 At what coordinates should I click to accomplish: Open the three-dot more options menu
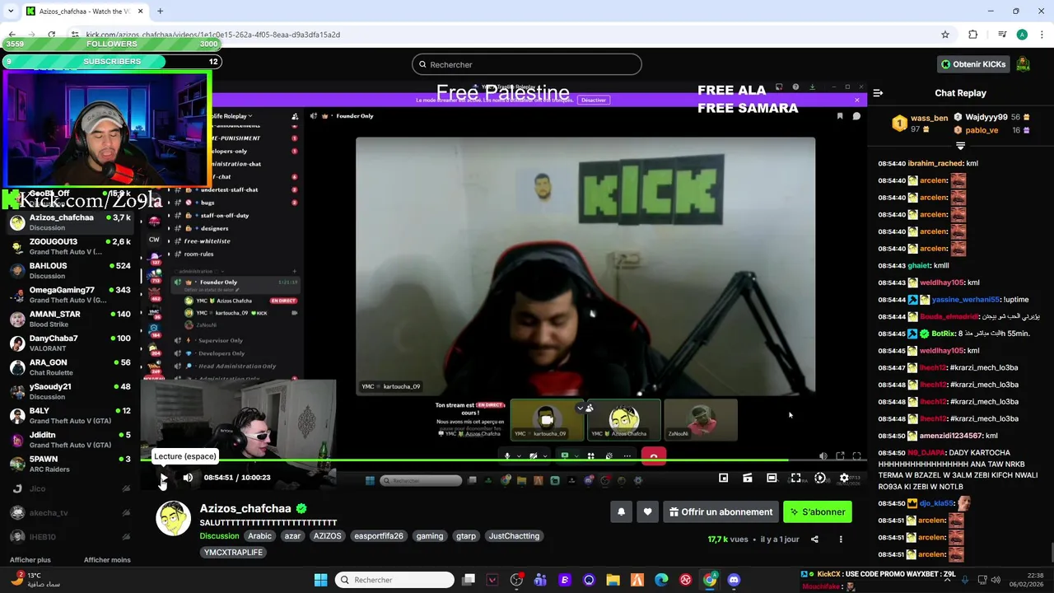tap(841, 539)
